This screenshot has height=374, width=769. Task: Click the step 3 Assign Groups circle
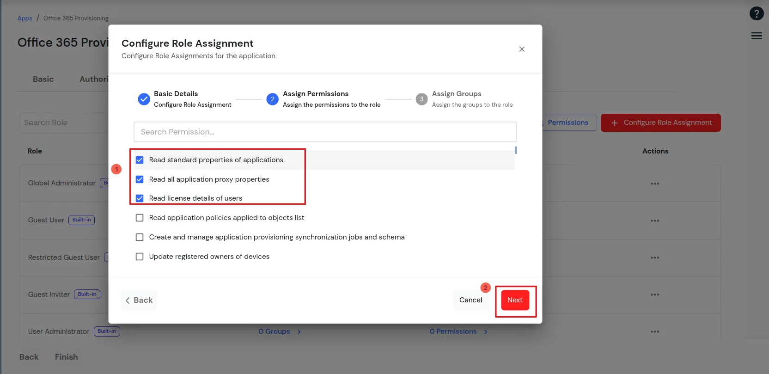tap(421, 99)
